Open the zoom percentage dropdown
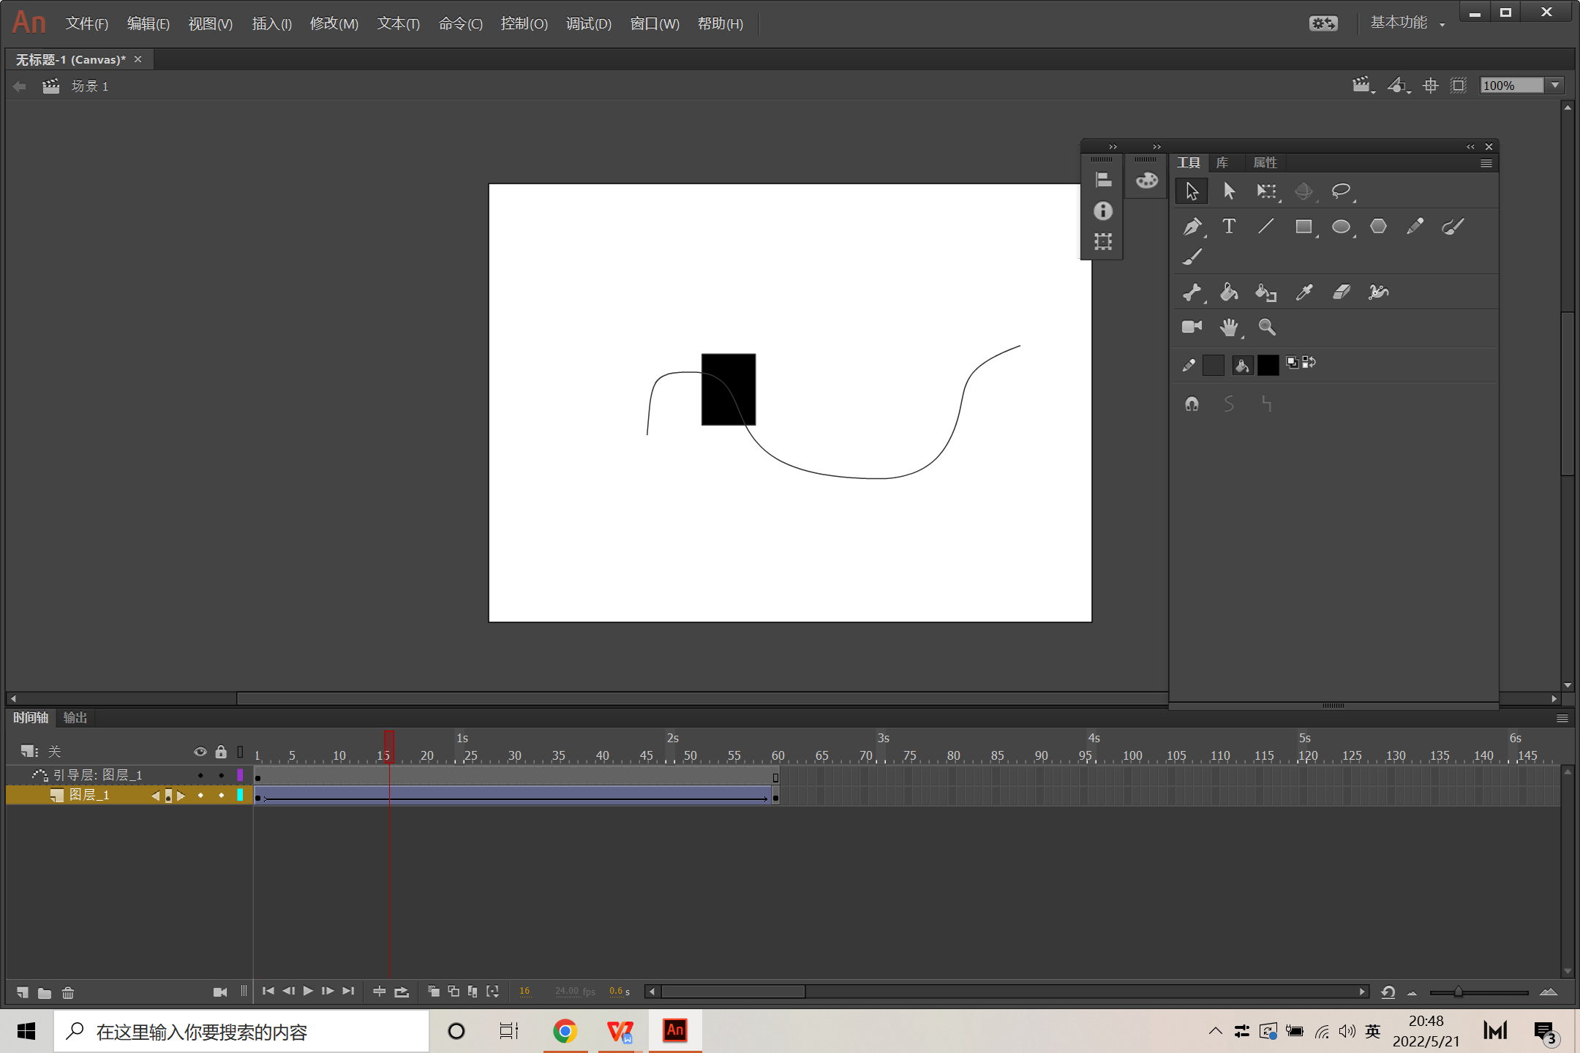 pos(1555,86)
